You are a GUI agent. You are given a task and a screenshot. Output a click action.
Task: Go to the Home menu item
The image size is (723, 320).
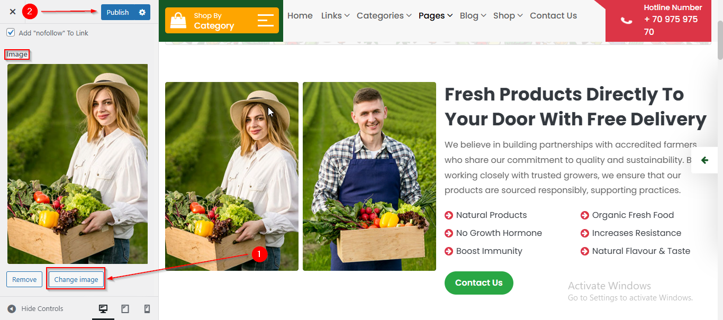300,16
